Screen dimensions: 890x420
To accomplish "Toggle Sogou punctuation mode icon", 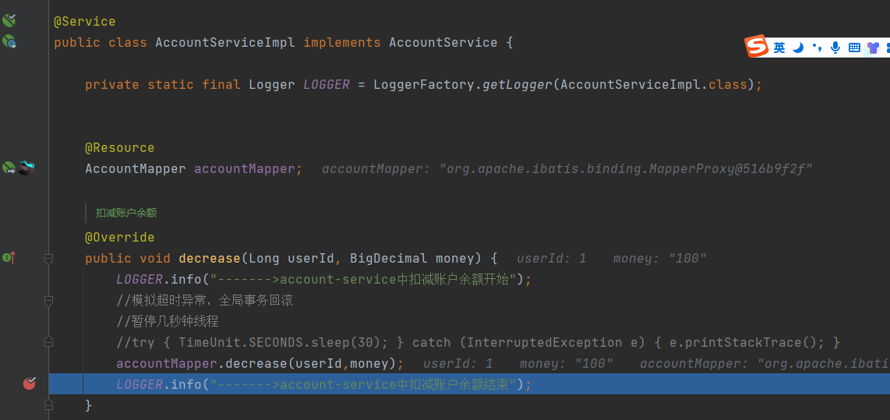I will [817, 48].
